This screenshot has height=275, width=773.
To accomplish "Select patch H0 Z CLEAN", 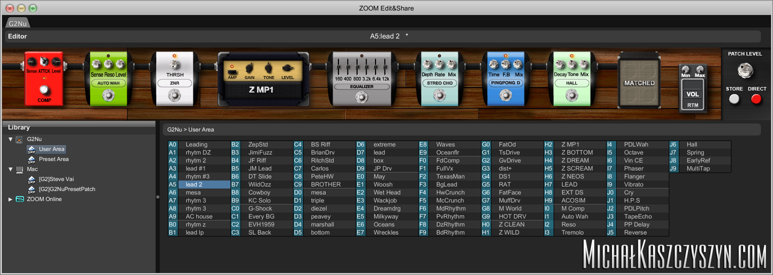I will pyautogui.click(x=512, y=224).
